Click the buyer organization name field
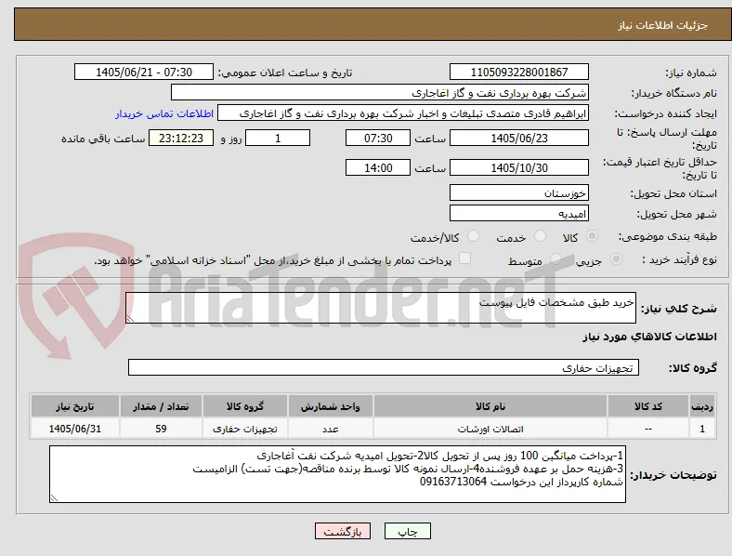 (380, 92)
